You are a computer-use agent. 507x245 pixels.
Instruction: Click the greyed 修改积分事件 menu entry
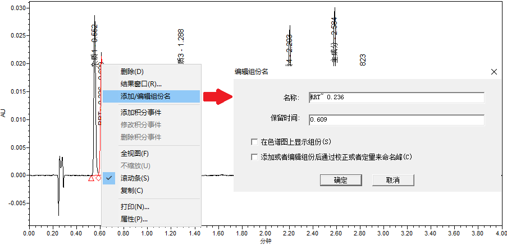click(151, 124)
